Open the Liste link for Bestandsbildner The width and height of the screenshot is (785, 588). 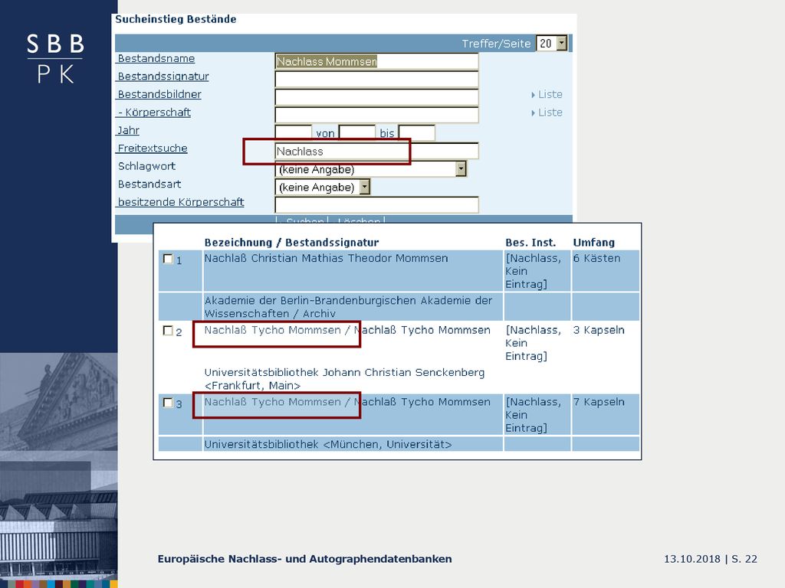(x=547, y=94)
